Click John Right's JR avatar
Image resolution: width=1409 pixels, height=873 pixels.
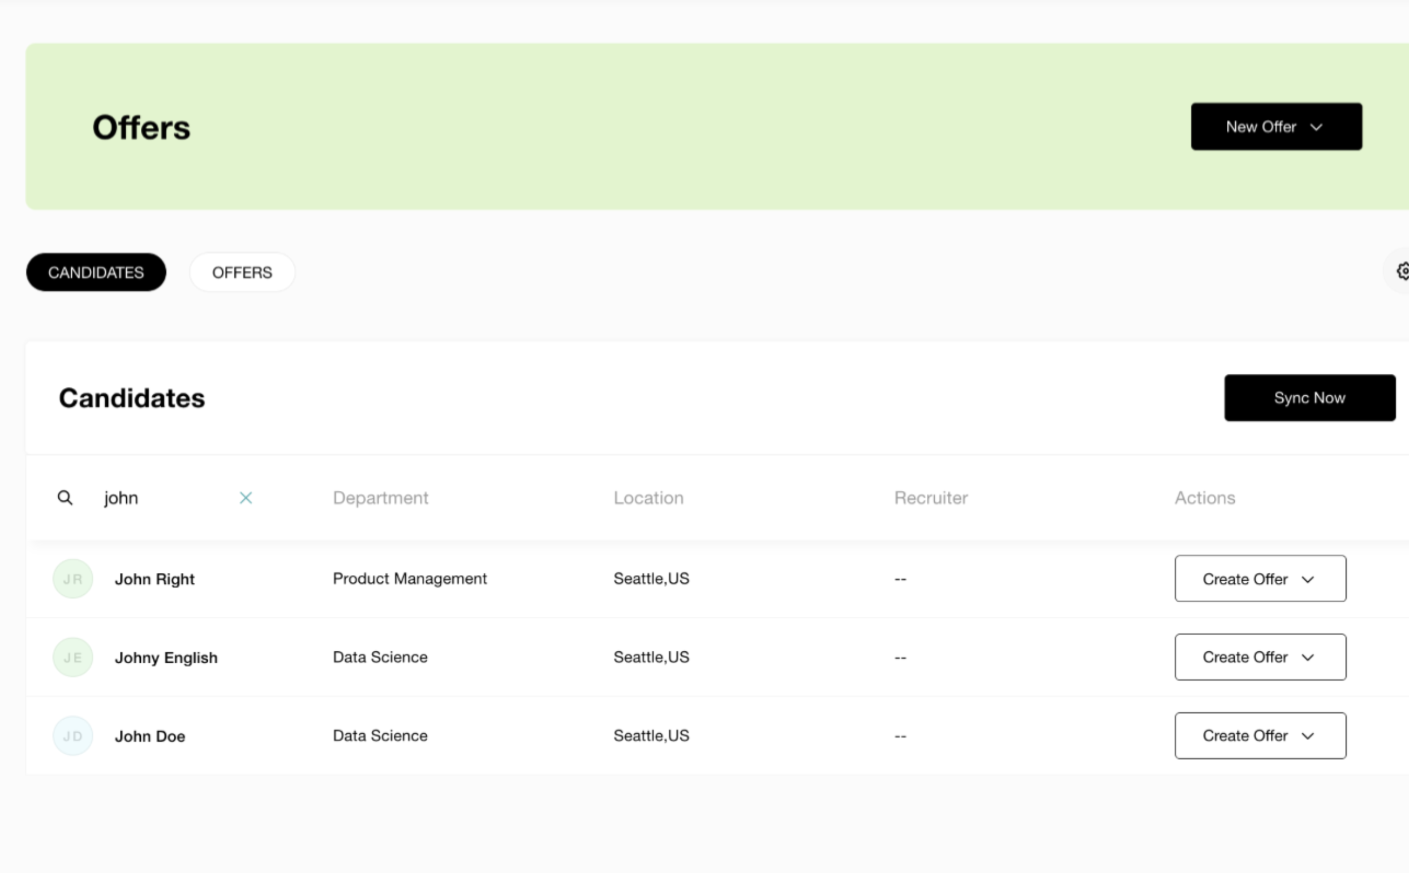pos(73,578)
